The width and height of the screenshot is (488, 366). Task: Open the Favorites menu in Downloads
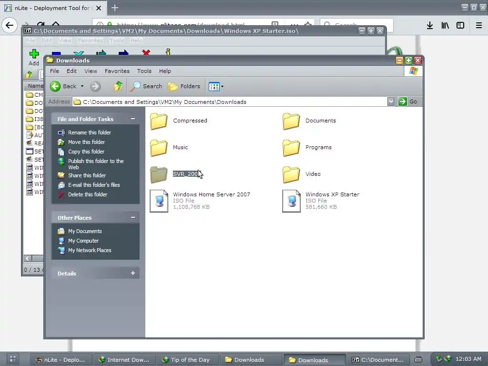(117, 71)
